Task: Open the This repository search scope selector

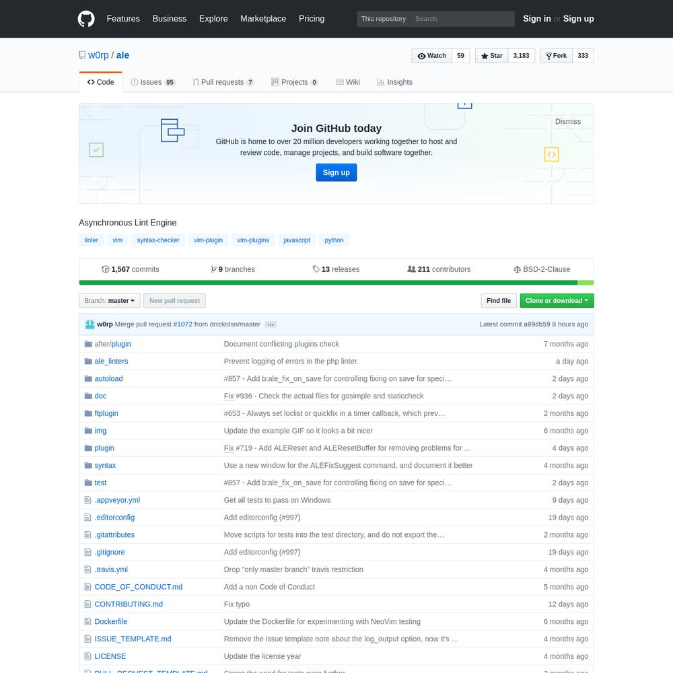Action: click(x=384, y=19)
